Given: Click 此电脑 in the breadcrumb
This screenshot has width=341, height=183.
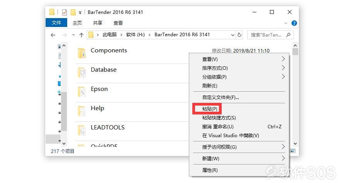Looking at the screenshot, I should [x=110, y=35].
